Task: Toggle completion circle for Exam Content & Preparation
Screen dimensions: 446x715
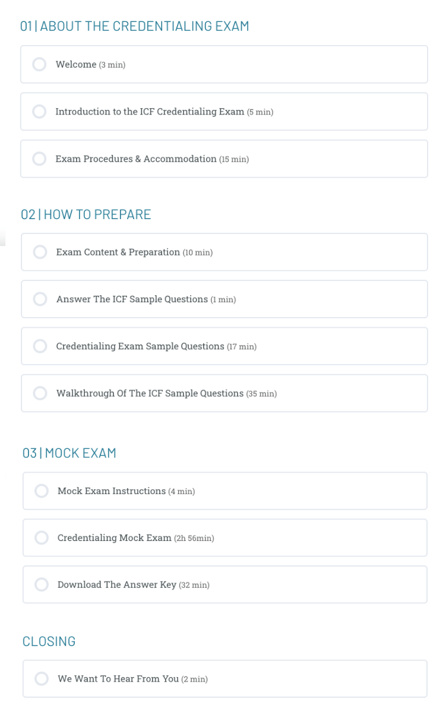Action: pos(40,252)
